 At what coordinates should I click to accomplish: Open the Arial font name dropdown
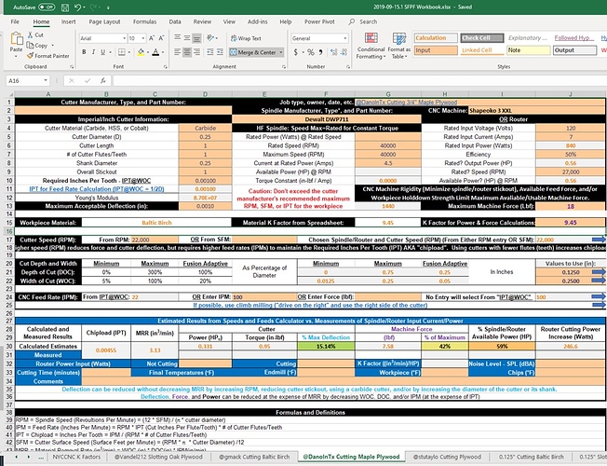click(124, 38)
